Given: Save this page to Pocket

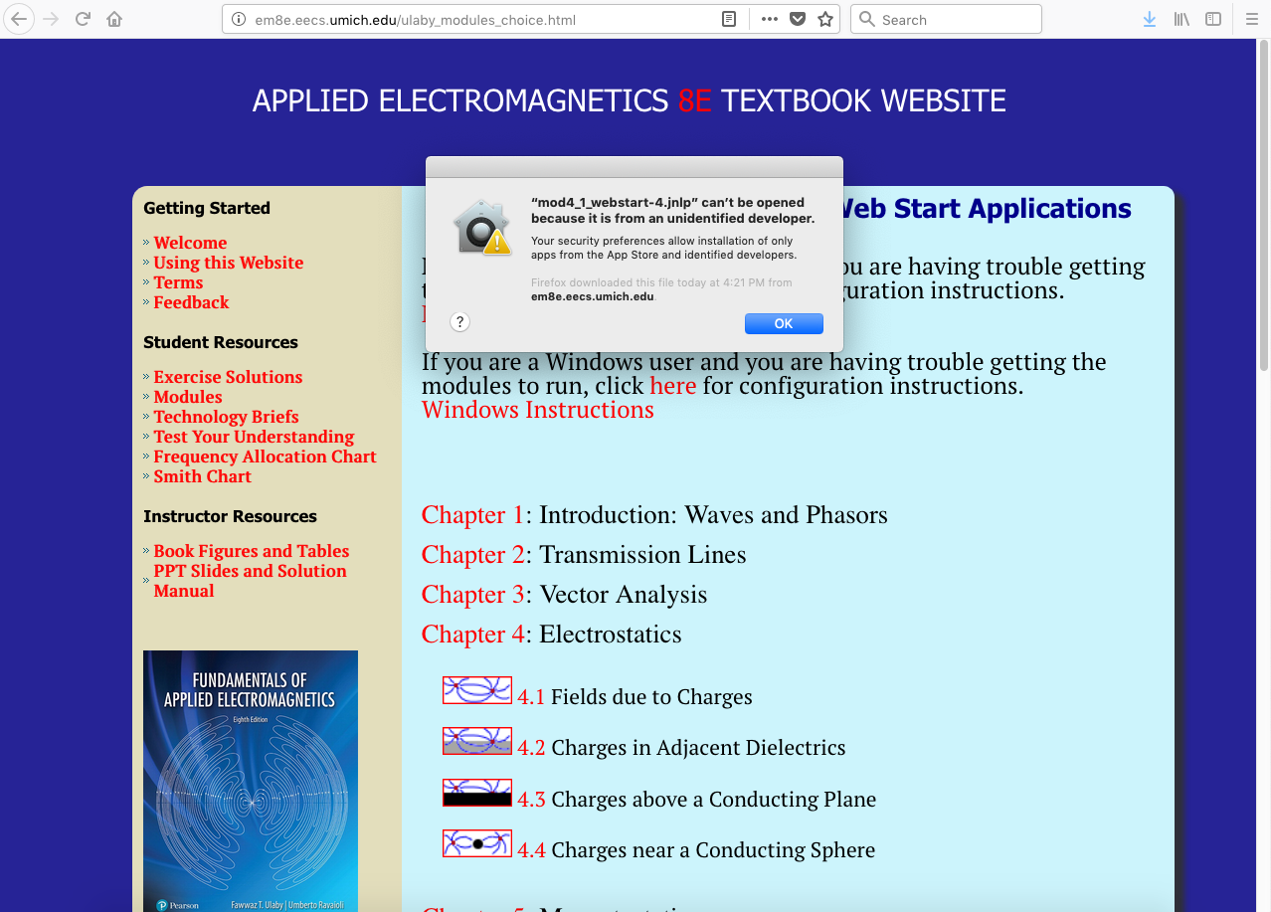Looking at the screenshot, I should pos(798,19).
